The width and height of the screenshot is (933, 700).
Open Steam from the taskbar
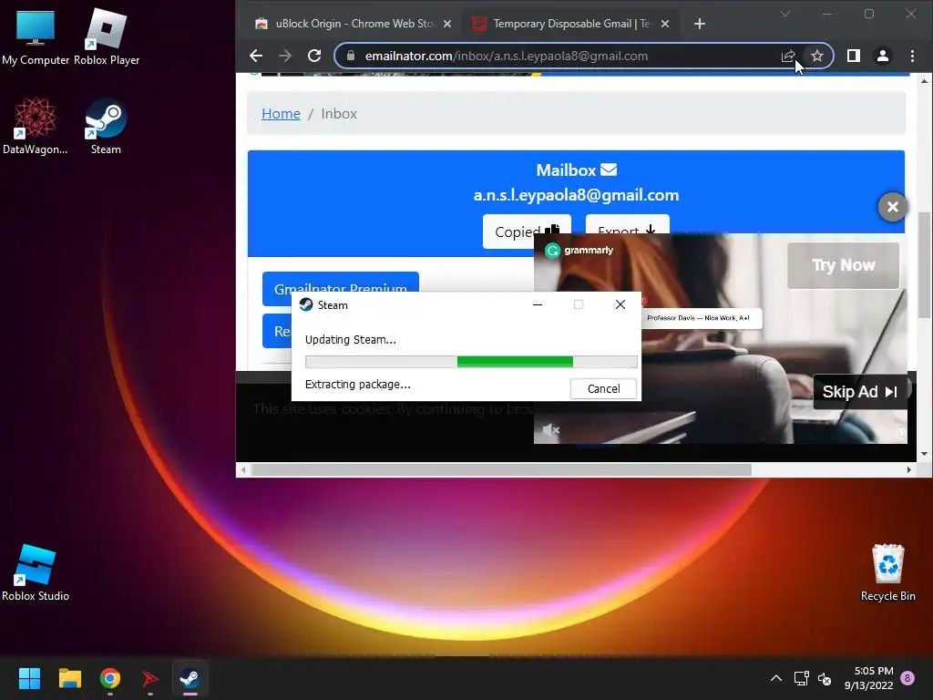coord(190,678)
